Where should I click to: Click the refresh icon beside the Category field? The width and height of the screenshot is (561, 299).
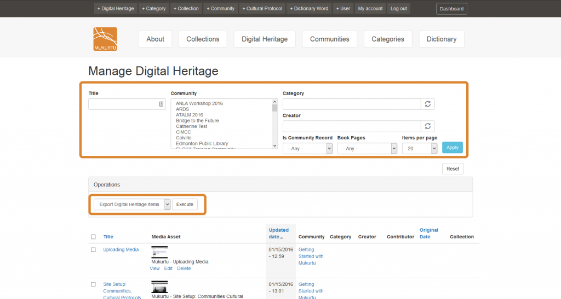(x=427, y=104)
